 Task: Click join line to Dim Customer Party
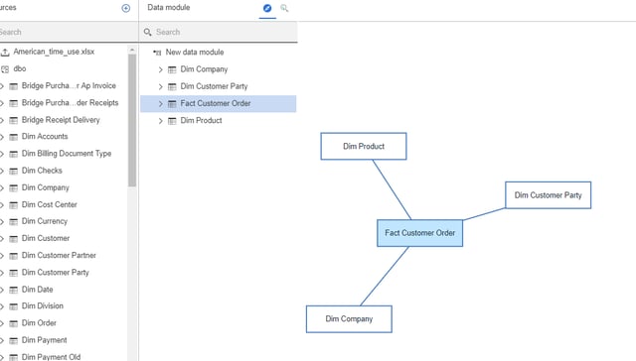click(484, 214)
